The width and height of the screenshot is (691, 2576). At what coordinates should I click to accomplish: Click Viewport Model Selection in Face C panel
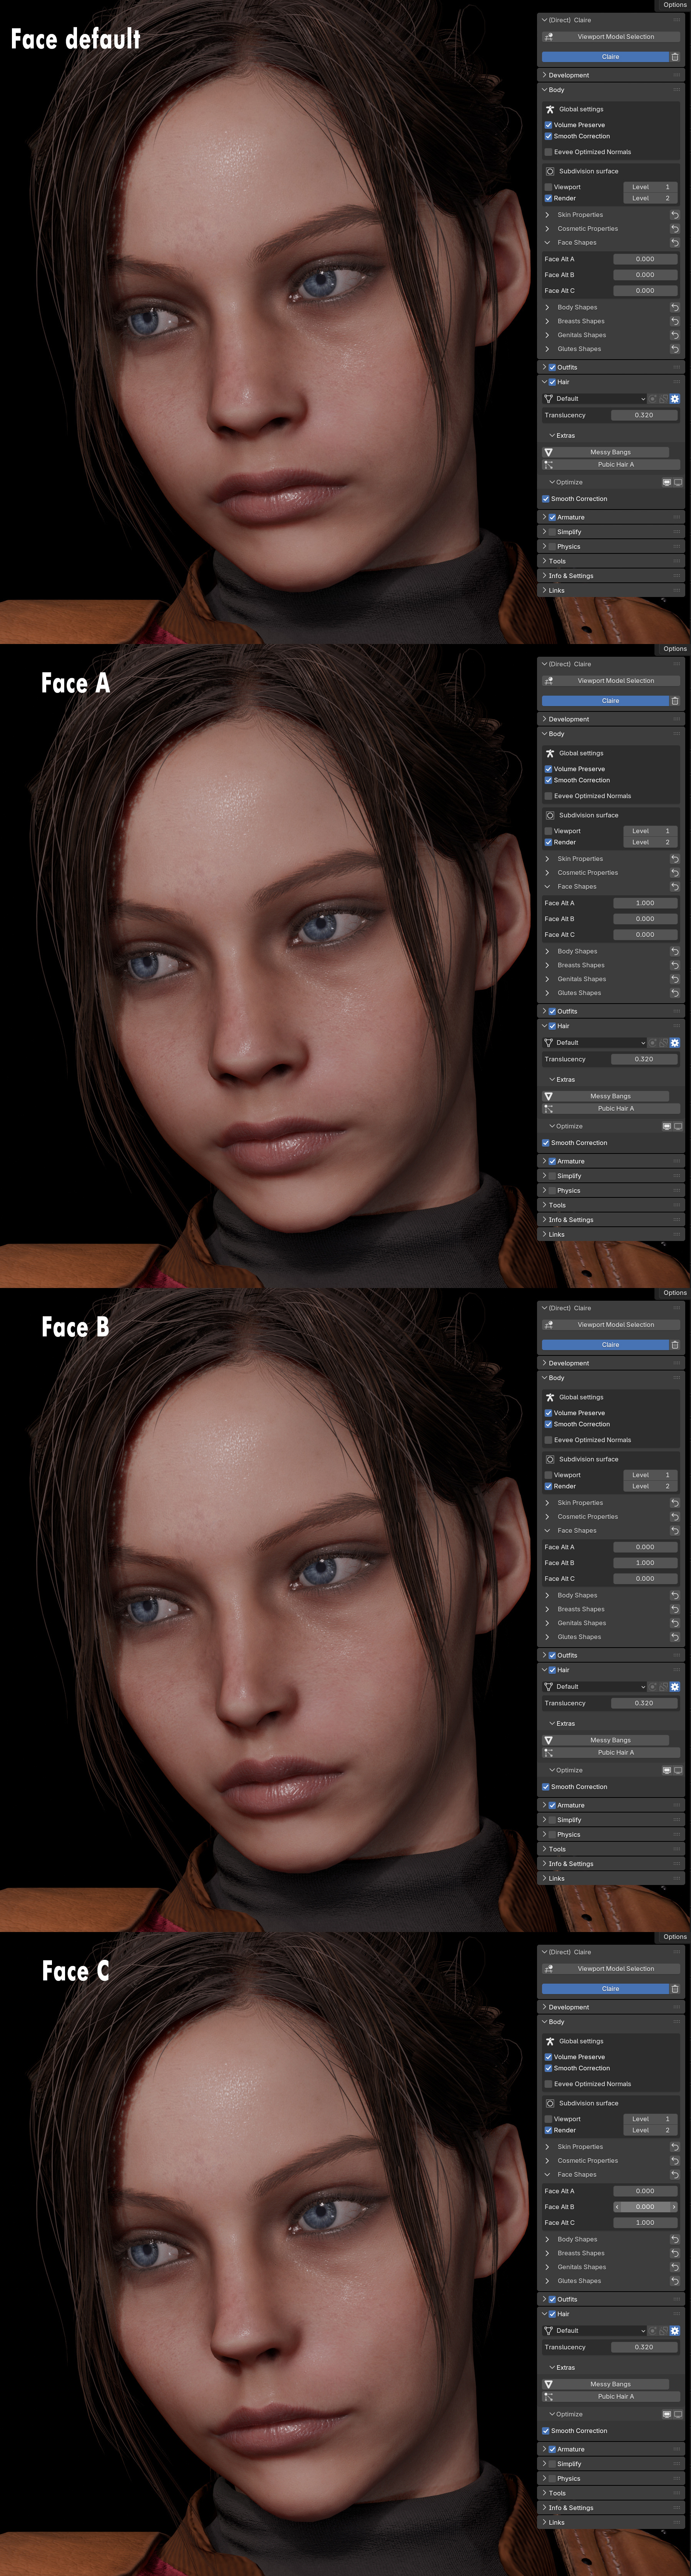click(x=611, y=1969)
